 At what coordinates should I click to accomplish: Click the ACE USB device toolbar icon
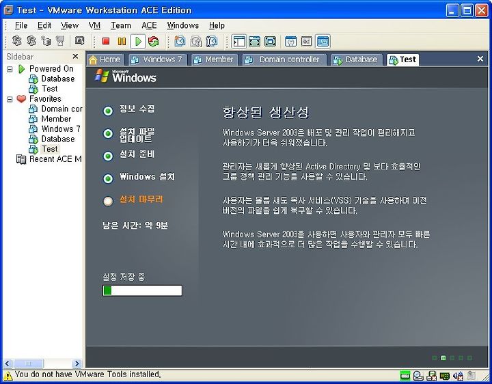point(60,41)
